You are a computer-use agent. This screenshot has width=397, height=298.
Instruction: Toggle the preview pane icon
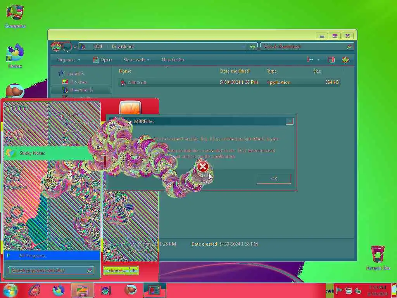(331, 59)
